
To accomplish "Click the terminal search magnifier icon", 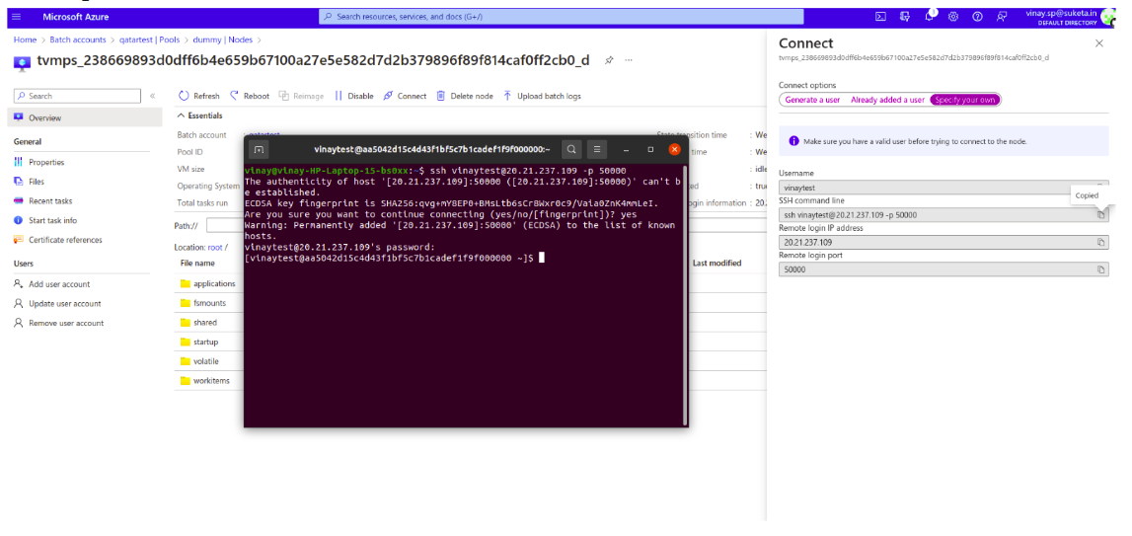I will pos(571,149).
